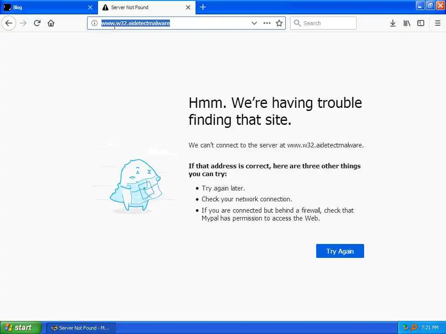Toggle the sidebar panel icon

[x=421, y=23]
